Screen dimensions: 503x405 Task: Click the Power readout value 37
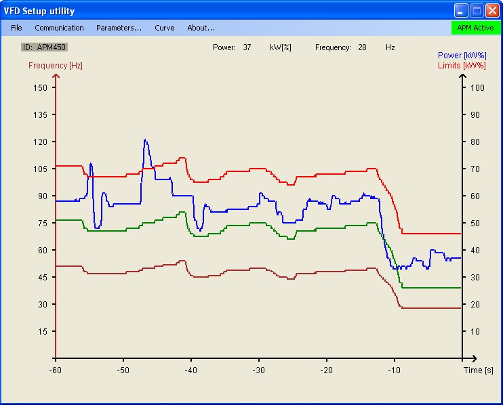247,47
